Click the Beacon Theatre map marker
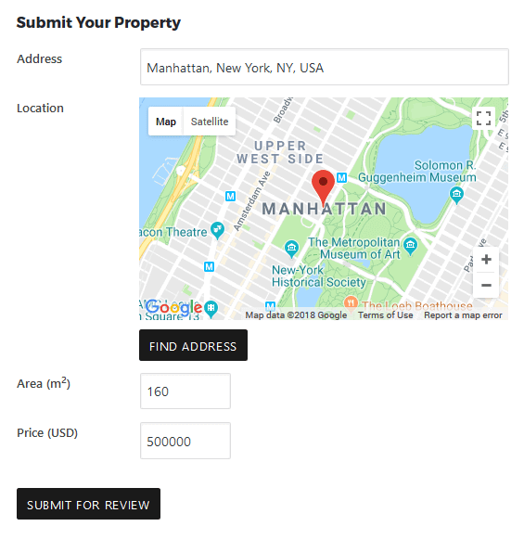Screen dimensions: 524x539 pyautogui.click(x=217, y=230)
